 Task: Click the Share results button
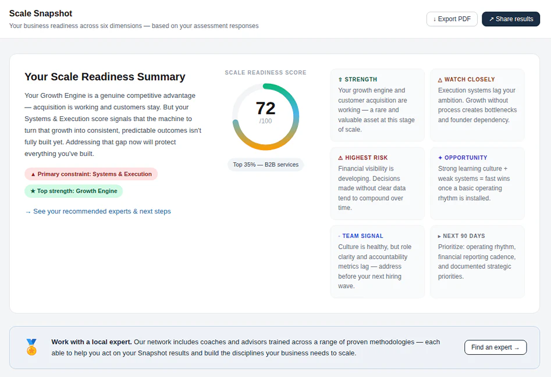point(511,19)
